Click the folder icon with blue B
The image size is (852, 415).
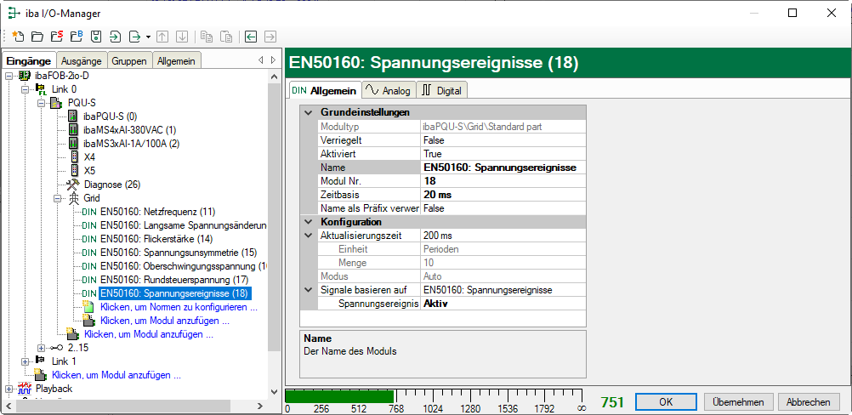[76, 37]
